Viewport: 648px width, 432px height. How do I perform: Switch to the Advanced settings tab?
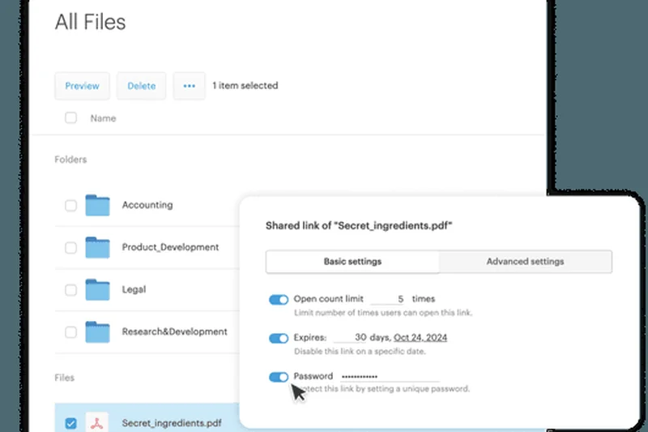pyautogui.click(x=525, y=262)
